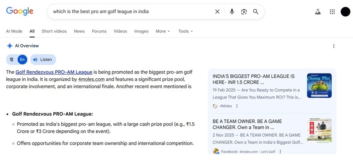Open Google Lens image search icon
The width and height of the screenshot is (353, 161).
(244, 12)
